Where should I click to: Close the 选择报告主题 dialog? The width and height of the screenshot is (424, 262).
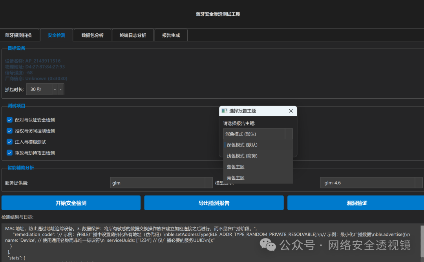point(291,111)
